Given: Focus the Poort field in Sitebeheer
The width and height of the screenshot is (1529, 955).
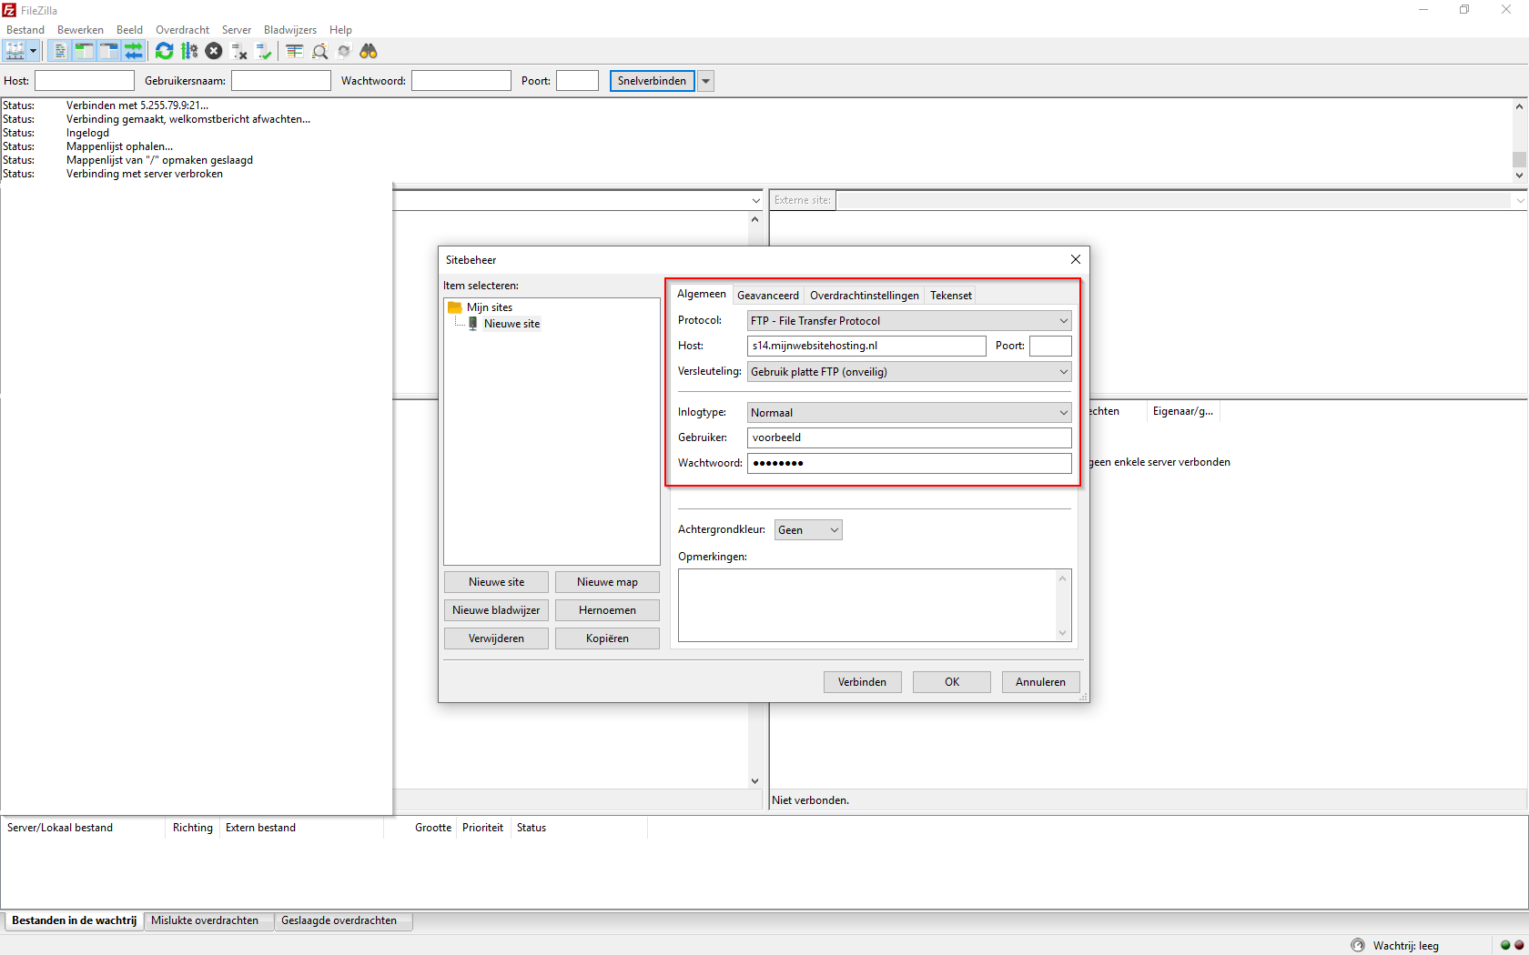Looking at the screenshot, I should point(1050,346).
